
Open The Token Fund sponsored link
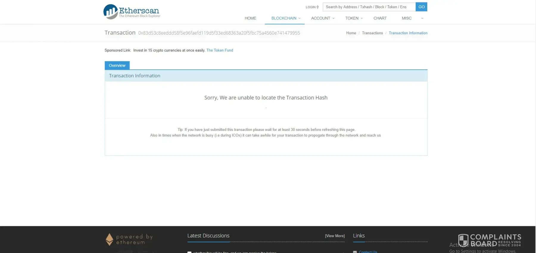[x=220, y=50]
